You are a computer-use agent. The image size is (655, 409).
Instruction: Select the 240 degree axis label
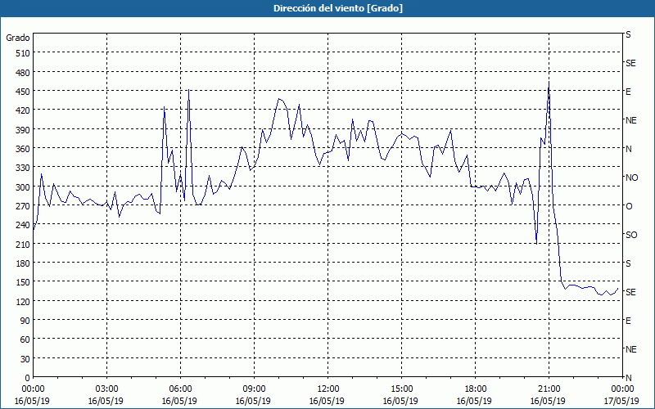coord(23,226)
